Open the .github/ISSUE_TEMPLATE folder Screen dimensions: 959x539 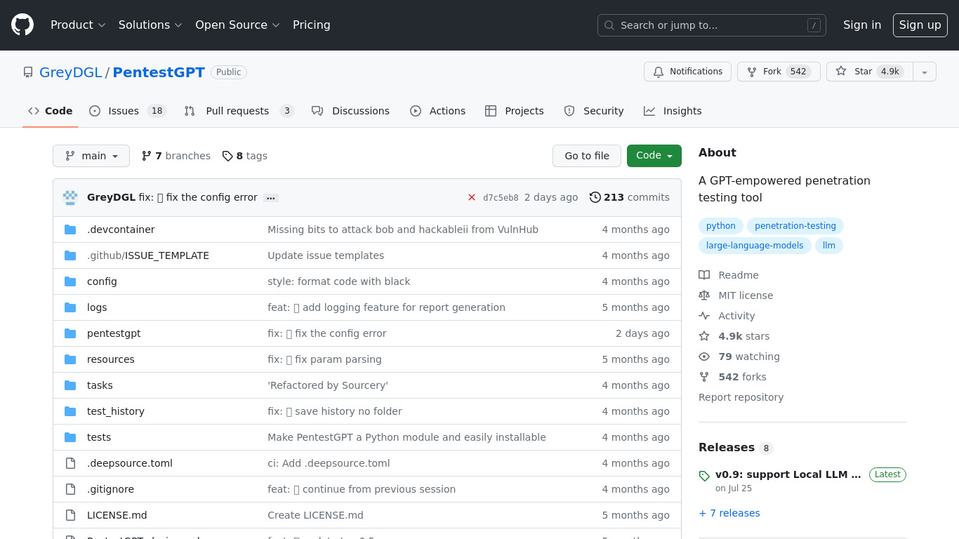coord(148,255)
